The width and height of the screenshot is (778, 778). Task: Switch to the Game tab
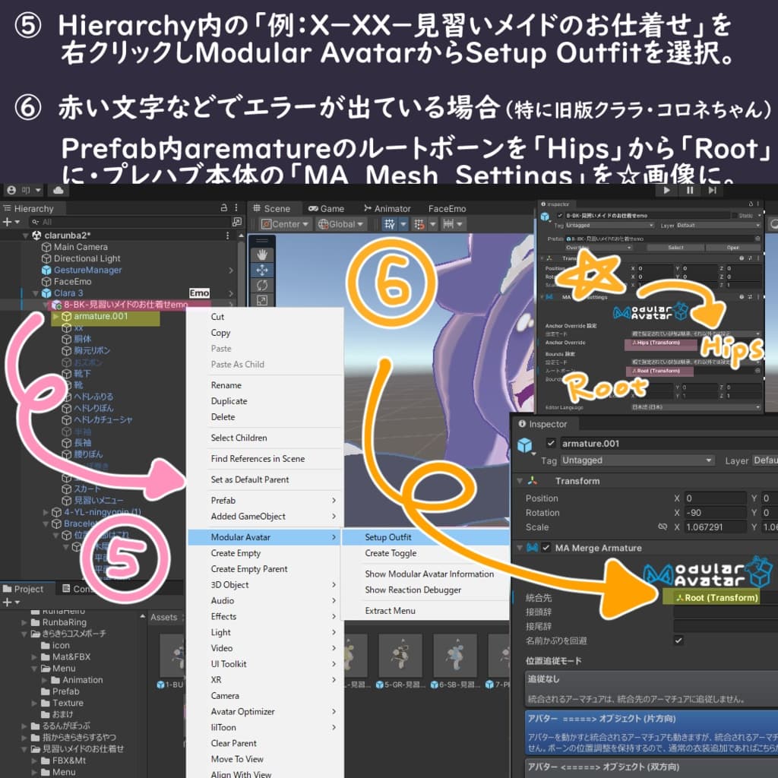(326, 208)
